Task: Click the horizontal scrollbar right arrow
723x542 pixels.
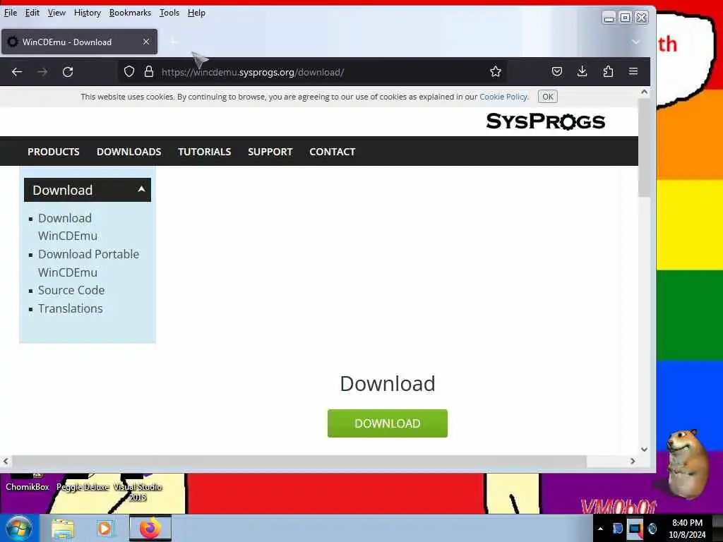Action: (633, 461)
